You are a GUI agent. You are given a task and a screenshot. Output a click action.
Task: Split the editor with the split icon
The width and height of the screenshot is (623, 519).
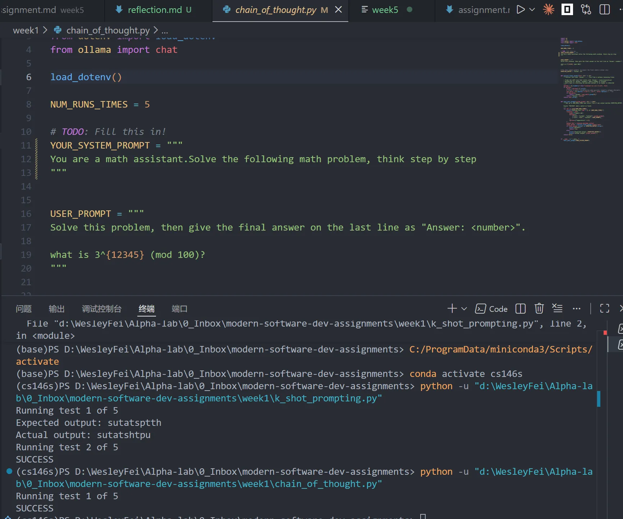click(604, 10)
